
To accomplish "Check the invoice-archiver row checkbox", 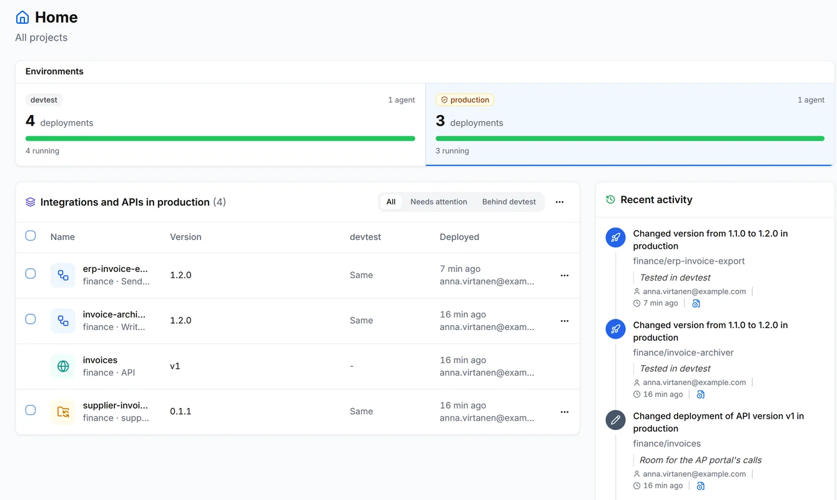I will tap(31, 319).
